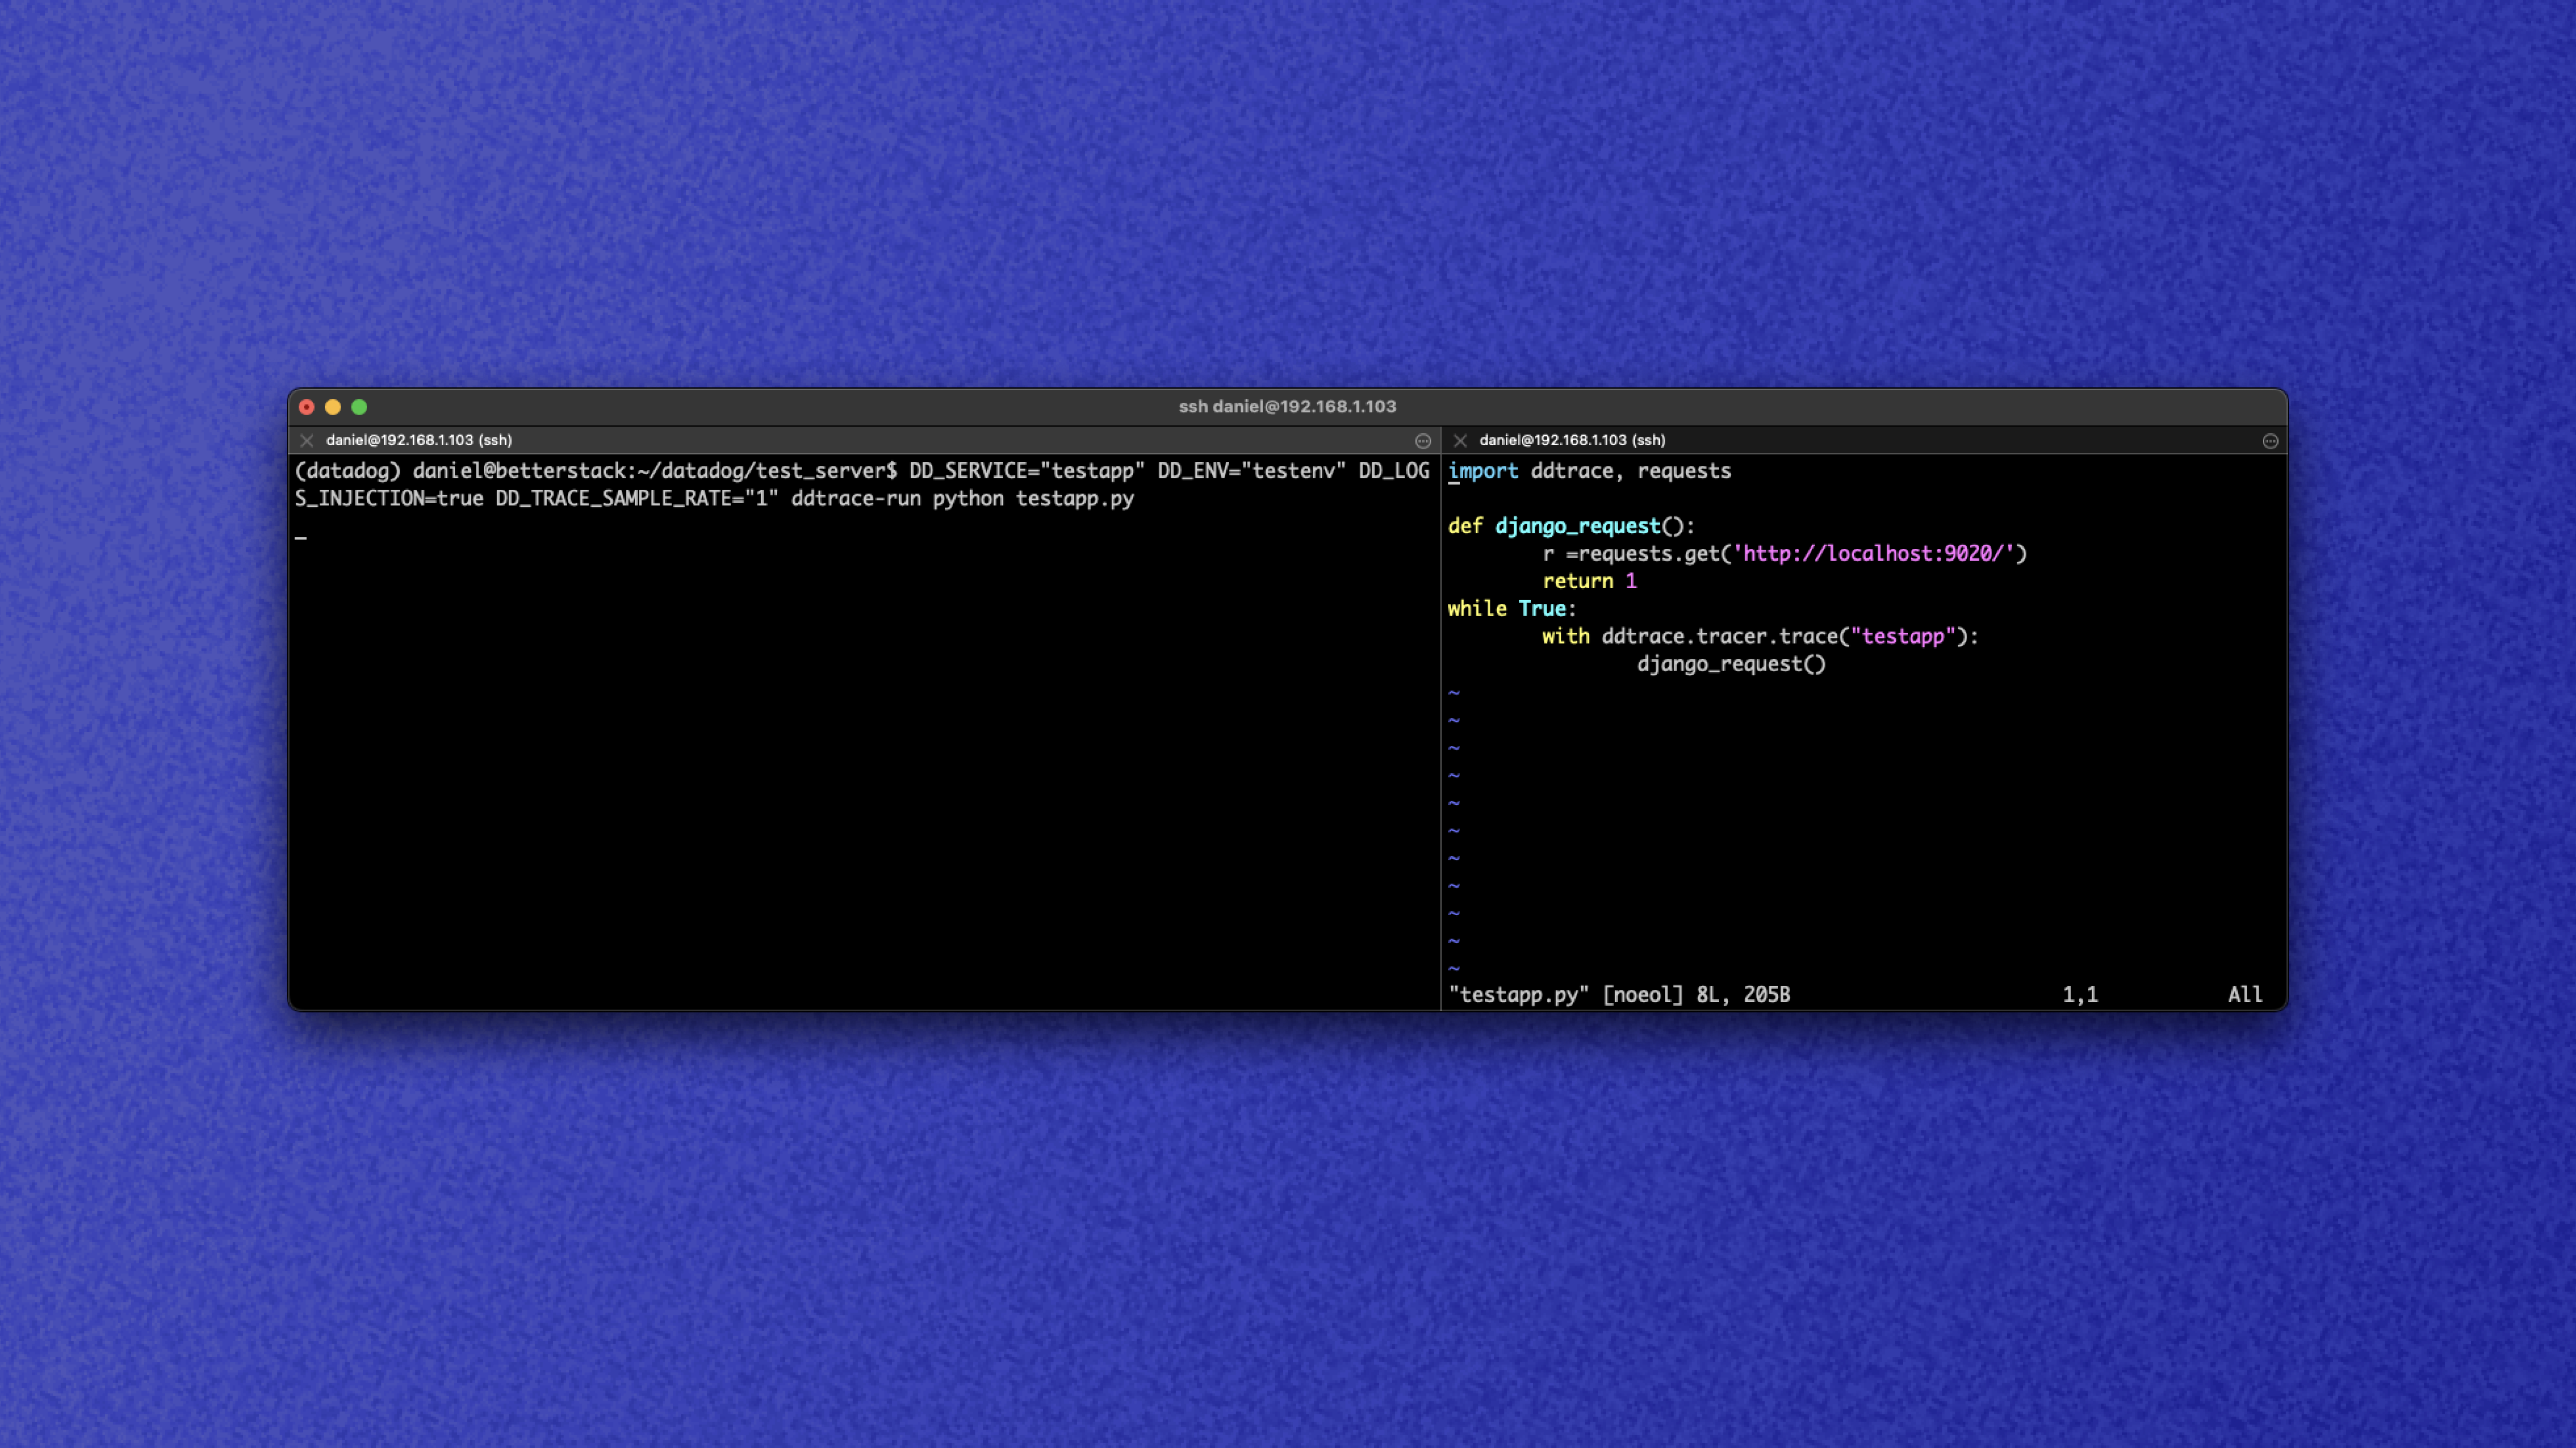Viewport: 2576px width, 1448px height.
Task: Click the green full-screen traffic light
Action: [360, 407]
